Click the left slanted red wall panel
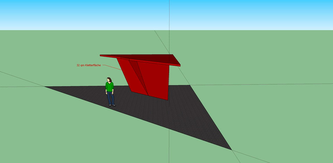Viewport: 333px width, 163px height. [129, 75]
